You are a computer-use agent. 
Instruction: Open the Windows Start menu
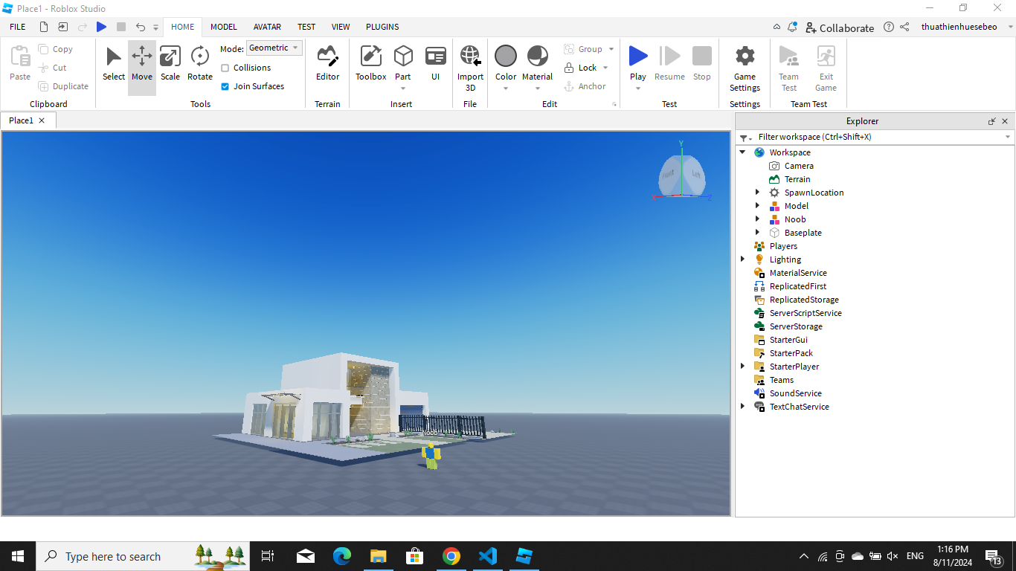pos(18,556)
